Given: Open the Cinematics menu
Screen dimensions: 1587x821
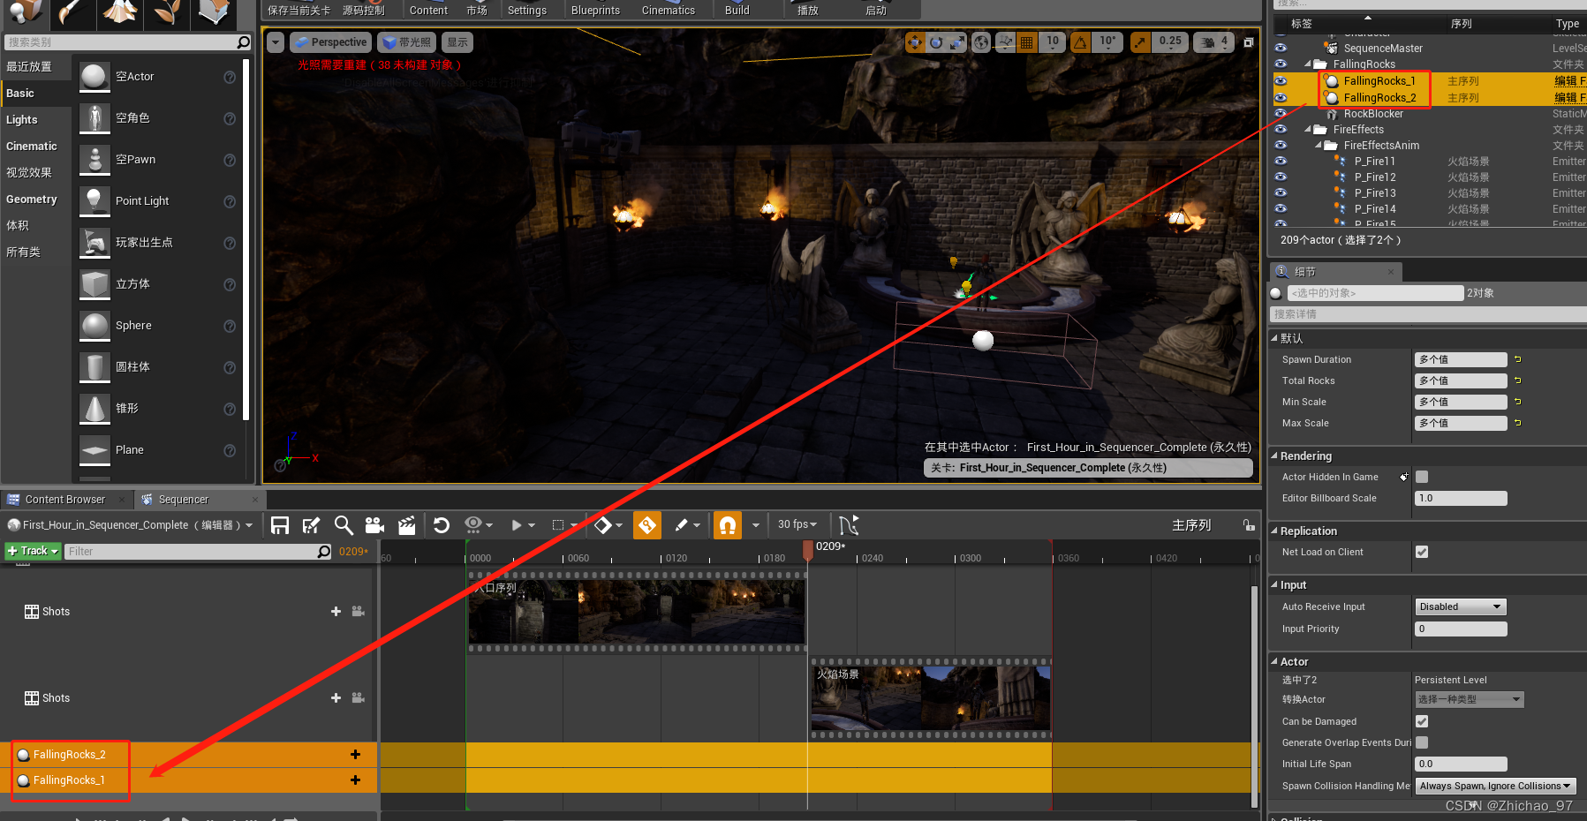Looking at the screenshot, I should (x=667, y=10).
